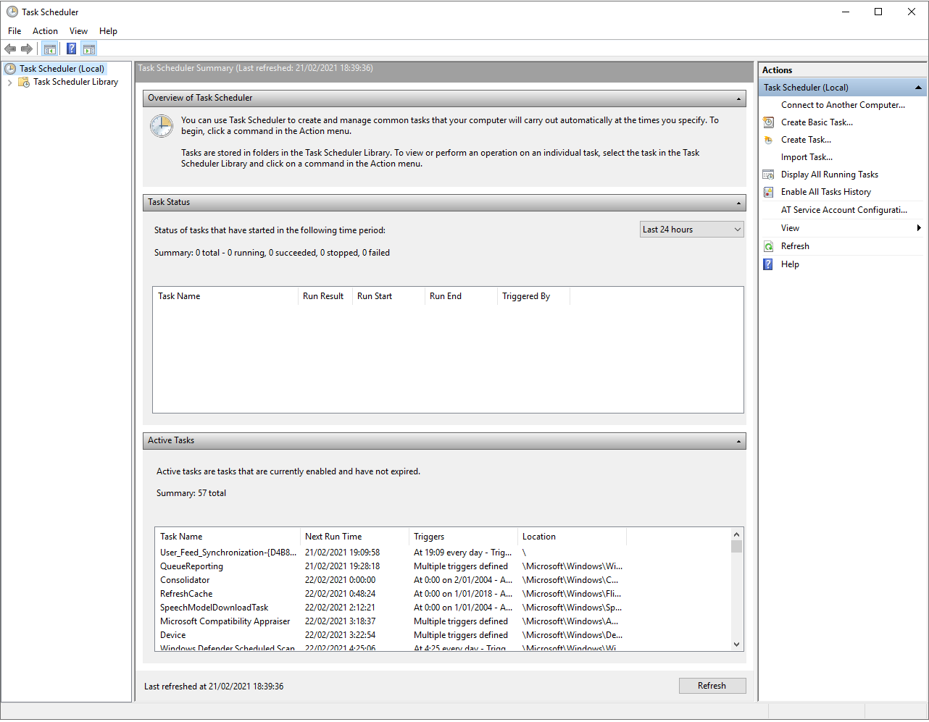Click the back navigation arrow
Screen dimensions: 929x722
pos(10,49)
